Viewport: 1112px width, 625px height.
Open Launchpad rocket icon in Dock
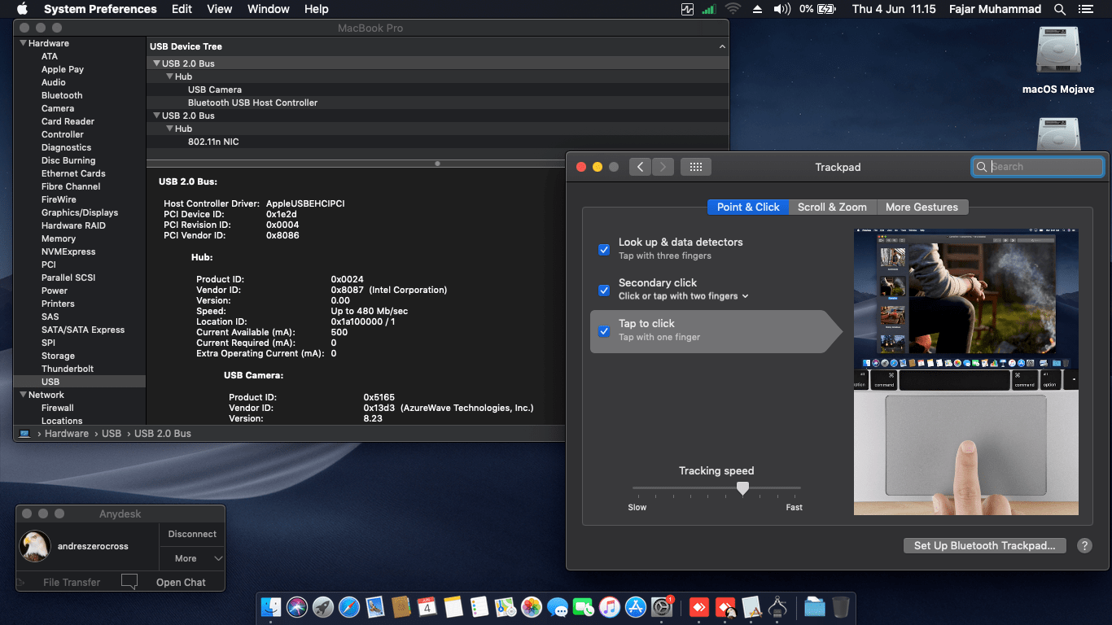[x=323, y=607]
